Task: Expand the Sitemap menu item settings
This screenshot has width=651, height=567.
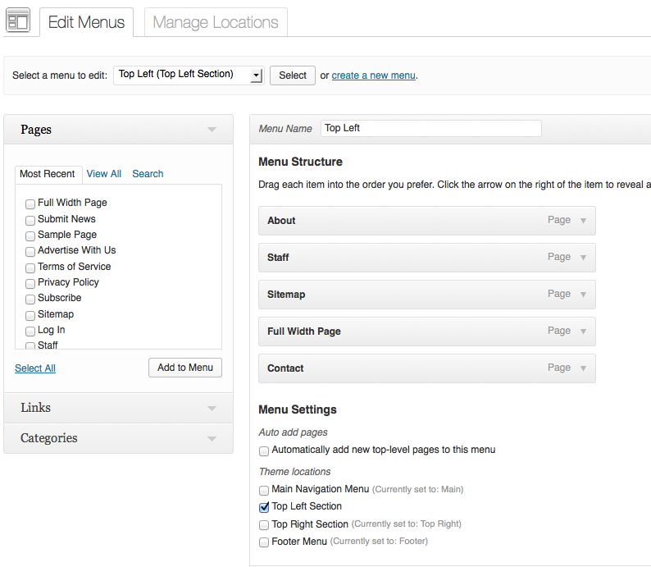Action: pyautogui.click(x=583, y=295)
